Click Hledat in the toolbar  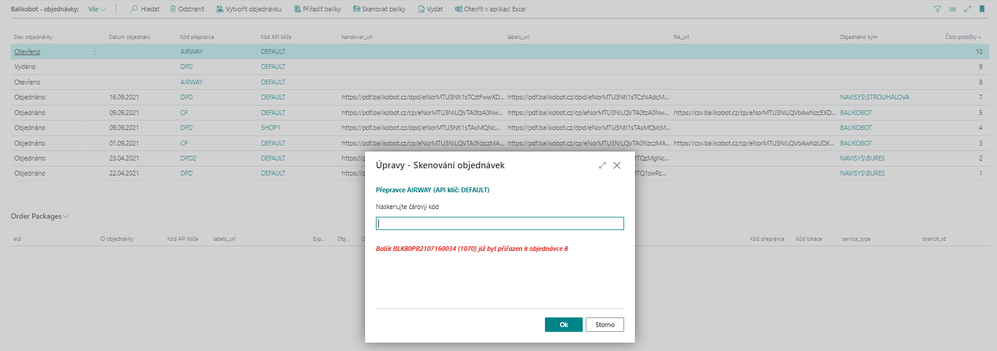click(x=150, y=9)
